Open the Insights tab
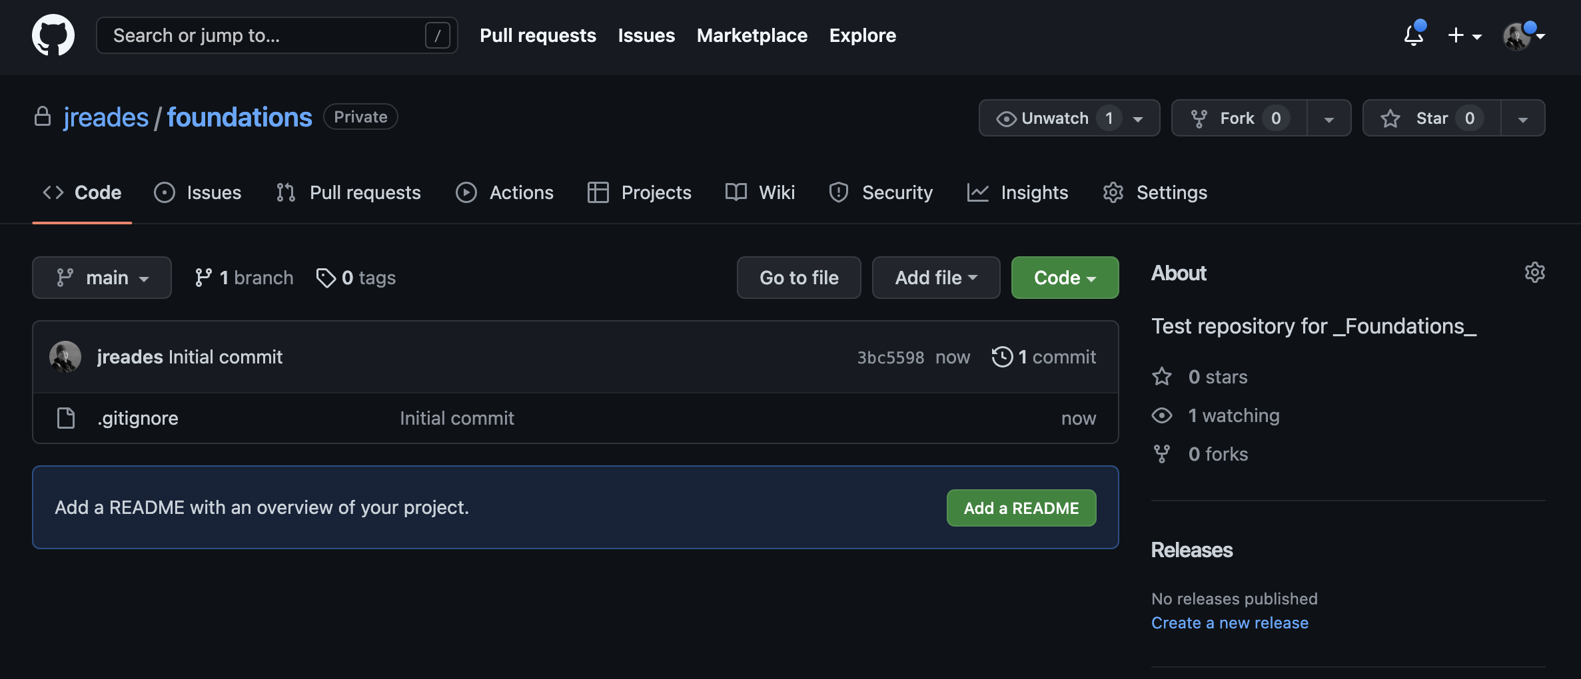The image size is (1581, 679). point(1018,192)
